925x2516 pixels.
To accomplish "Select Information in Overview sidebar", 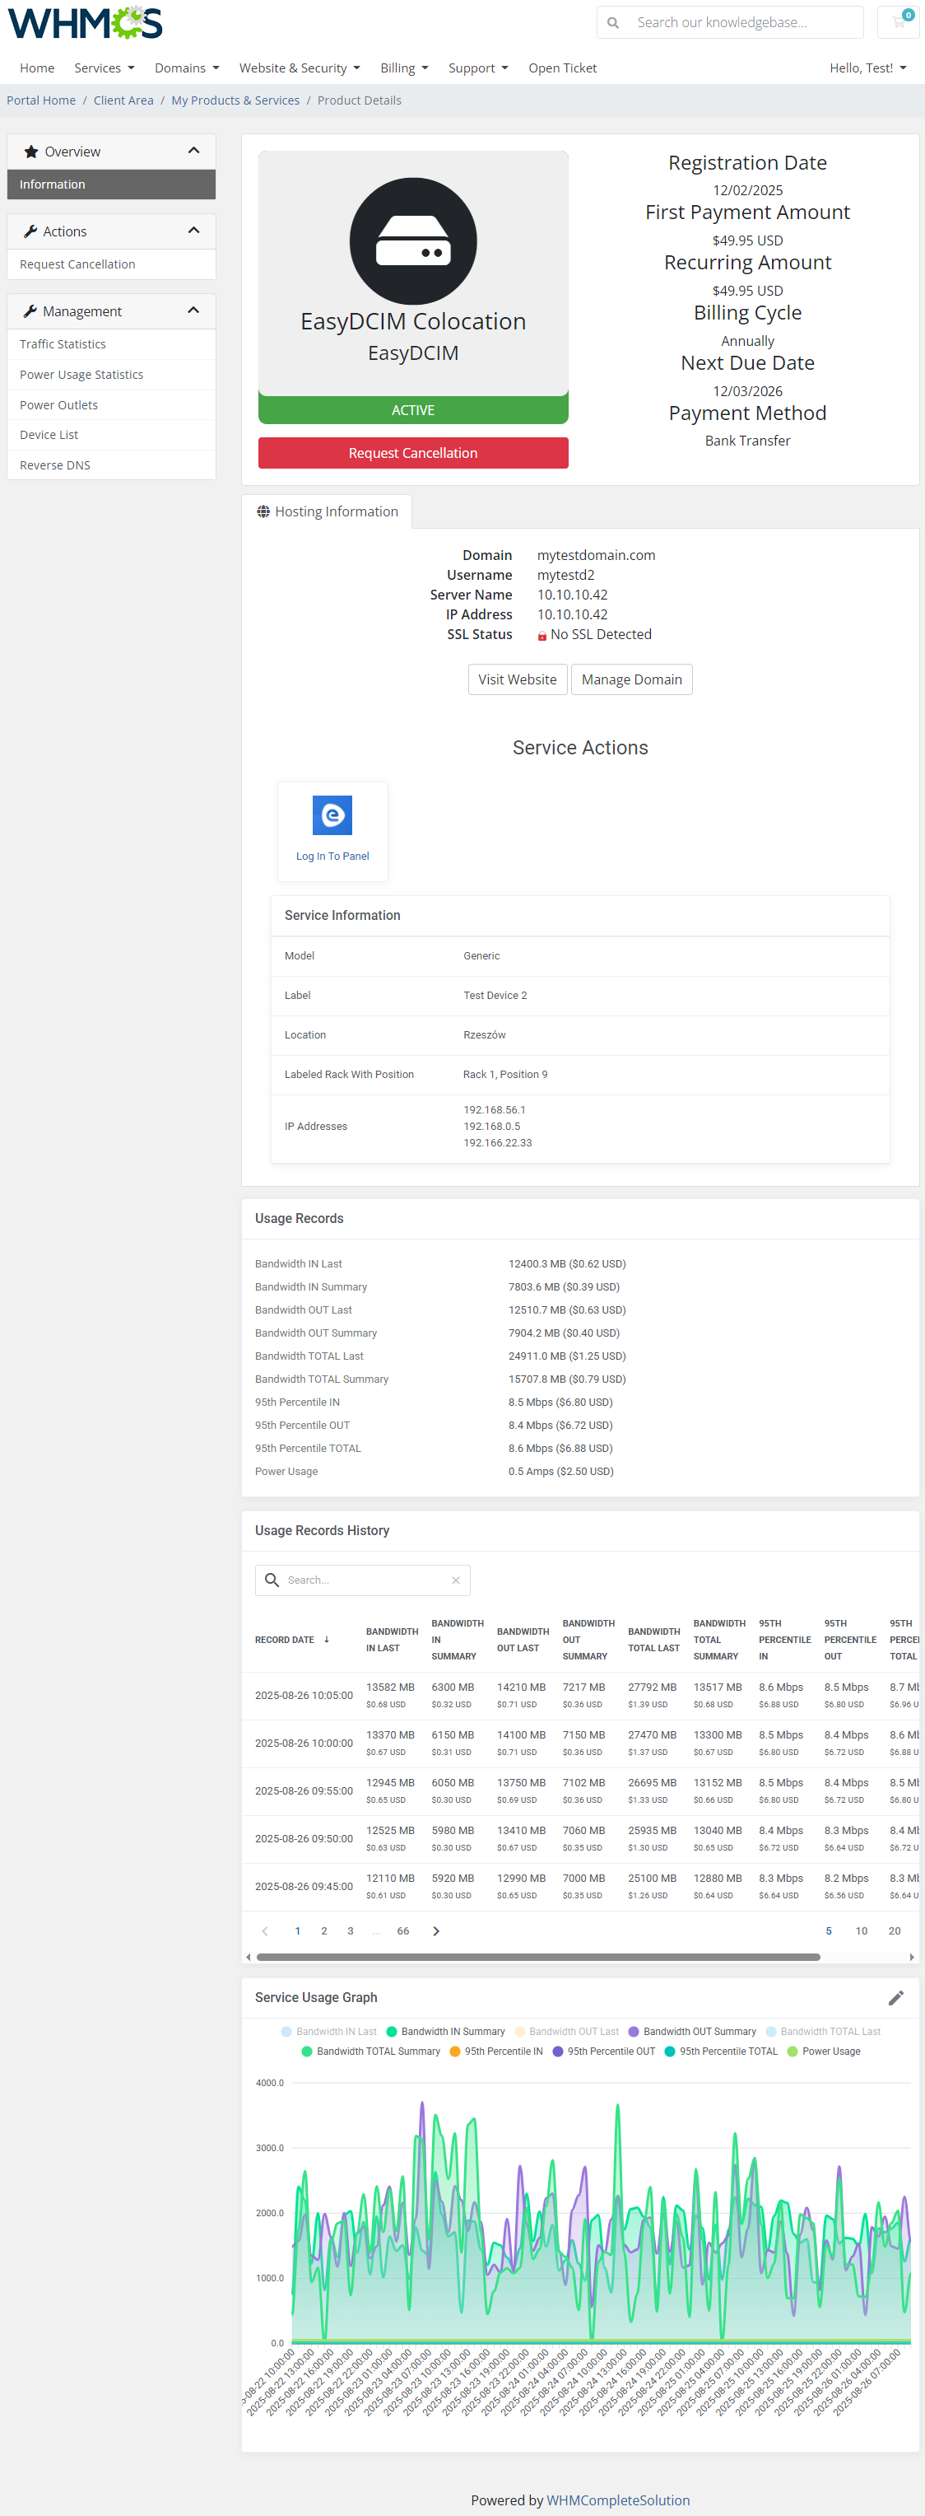I will click(111, 184).
